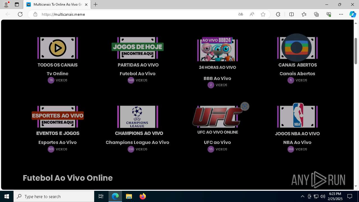Image resolution: width=359 pixels, height=202 pixels.
Task: Click the 6101 videos count badge
Action: [51, 149]
